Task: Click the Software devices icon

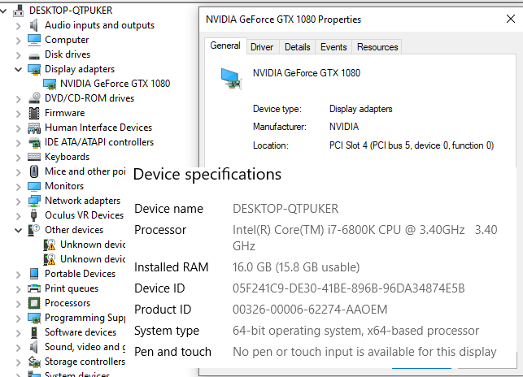Action: (x=33, y=332)
